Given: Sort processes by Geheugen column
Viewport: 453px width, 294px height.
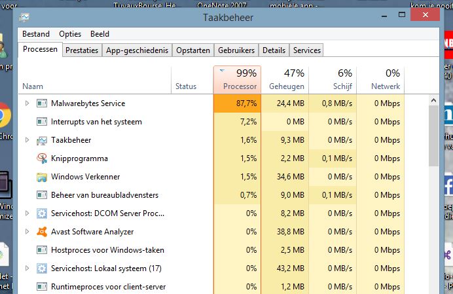Looking at the screenshot, I should [x=285, y=79].
